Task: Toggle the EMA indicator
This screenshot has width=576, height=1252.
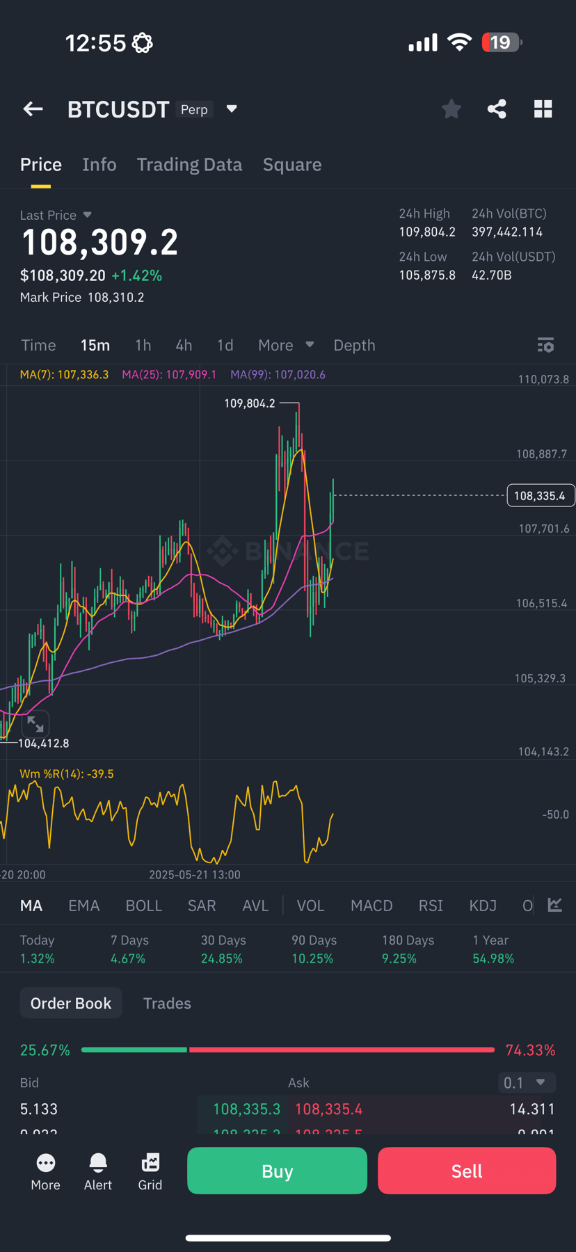Action: 84,906
